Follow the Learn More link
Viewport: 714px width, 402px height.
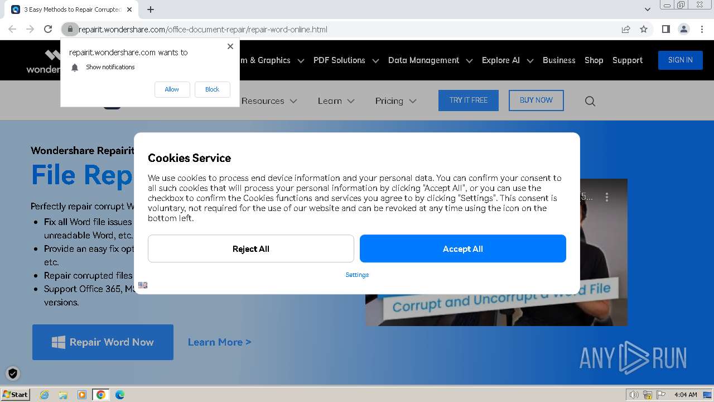[x=220, y=342]
